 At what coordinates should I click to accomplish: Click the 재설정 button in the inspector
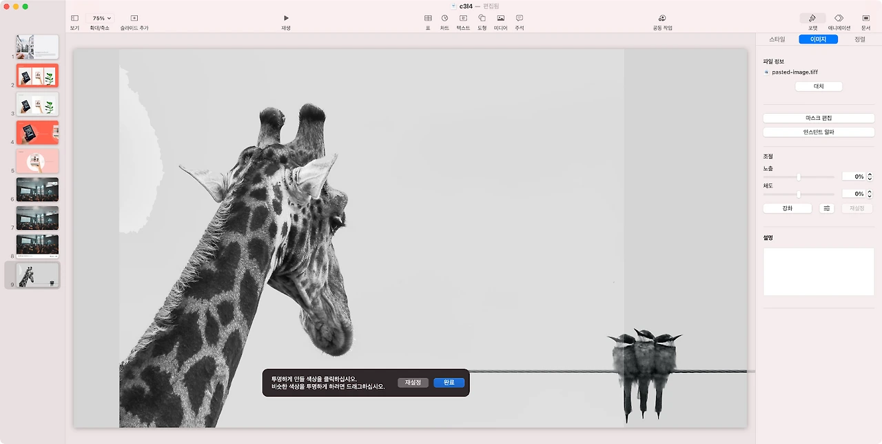click(857, 208)
